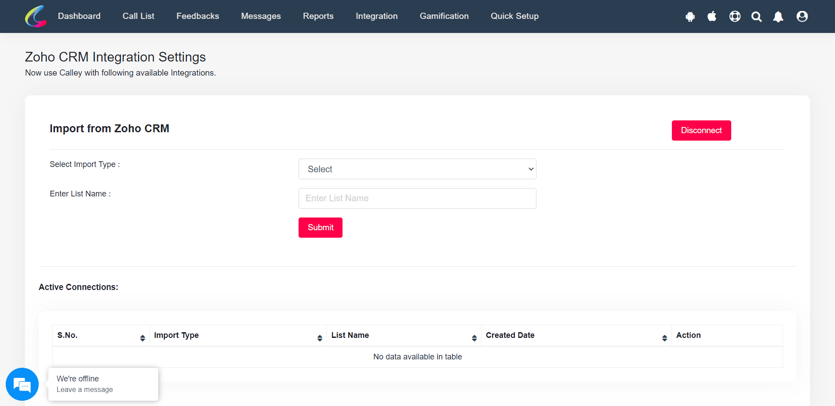
Task: Open the user profile icon
Action: coord(802,16)
